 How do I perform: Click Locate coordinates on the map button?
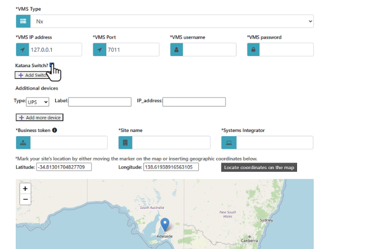pos(259,168)
